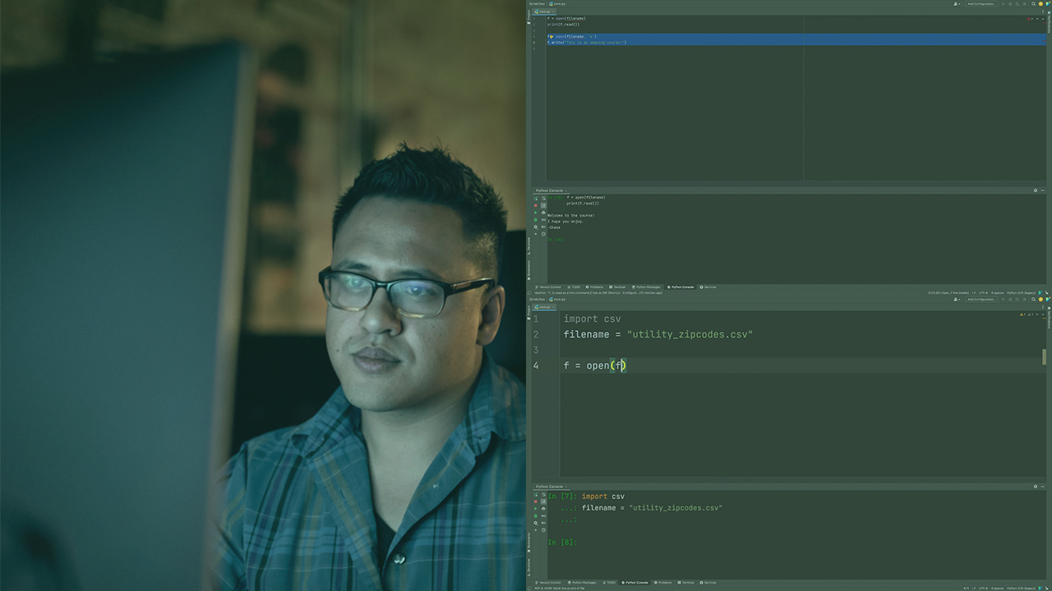The height and width of the screenshot is (591, 1052).
Task: Click Scratches breadcrumb in the lower window
Action: click(x=537, y=300)
